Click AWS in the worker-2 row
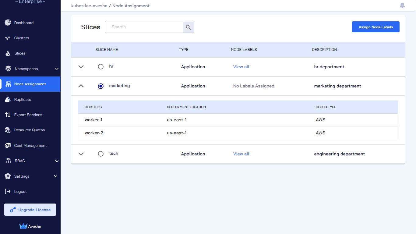The image size is (416, 234). tap(320, 133)
